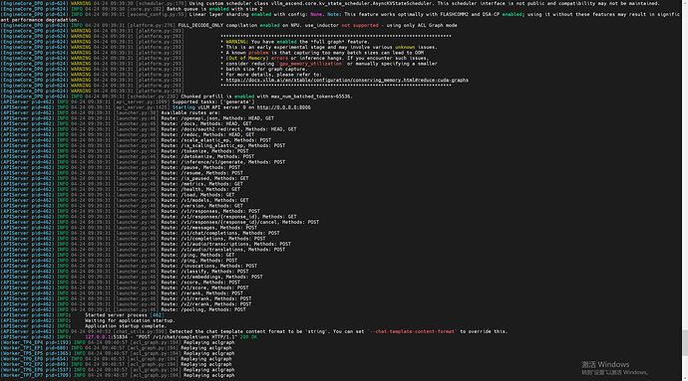Screen dimensions: 688x381
Task: Click the 'Batch queue is enabled with size 2' line
Action: [214, 9]
